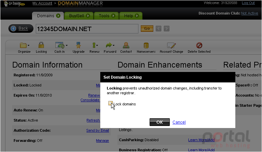Expand the Buy/Sell tab arrow
The width and height of the screenshot is (262, 152).
point(88,16)
